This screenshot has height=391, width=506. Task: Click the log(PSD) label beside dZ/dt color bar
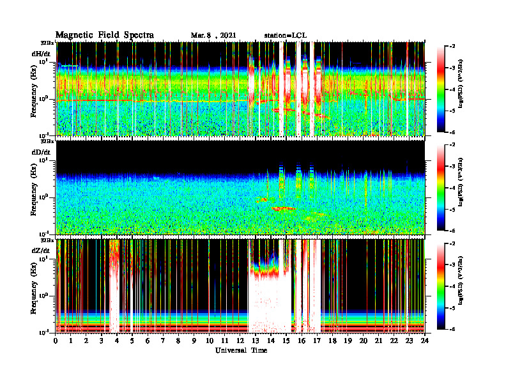pos(461,280)
